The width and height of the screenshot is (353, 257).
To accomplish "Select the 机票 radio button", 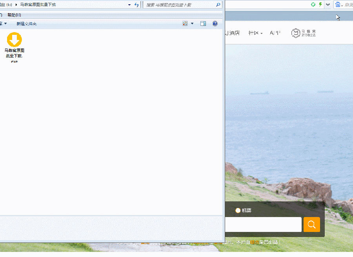I will pyautogui.click(x=238, y=210).
